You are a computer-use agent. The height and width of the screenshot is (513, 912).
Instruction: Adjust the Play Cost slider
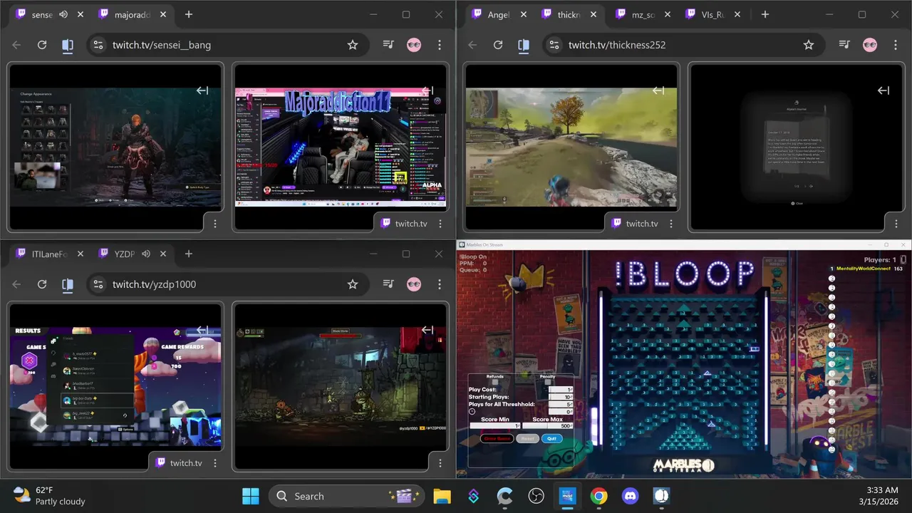pyautogui.click(x=561, y=390)
